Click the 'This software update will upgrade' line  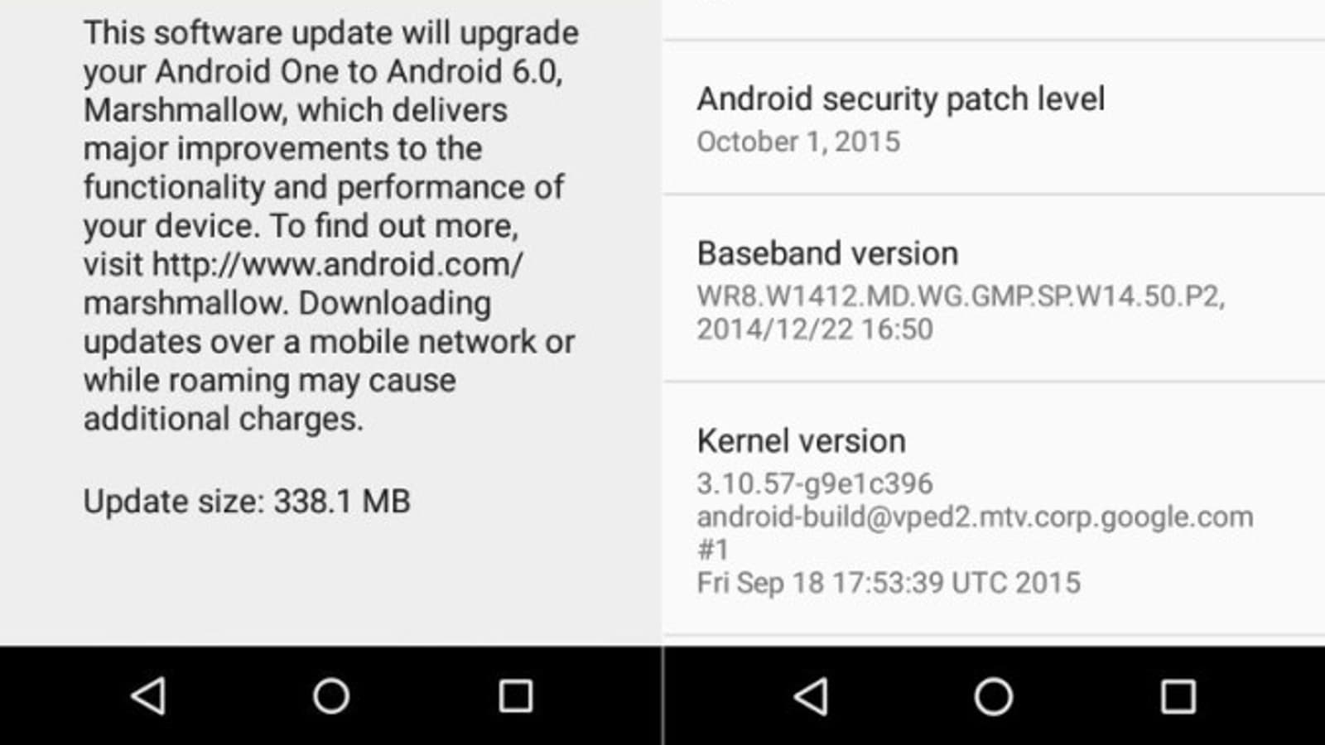pyautogui.click(x=331, y=34)
